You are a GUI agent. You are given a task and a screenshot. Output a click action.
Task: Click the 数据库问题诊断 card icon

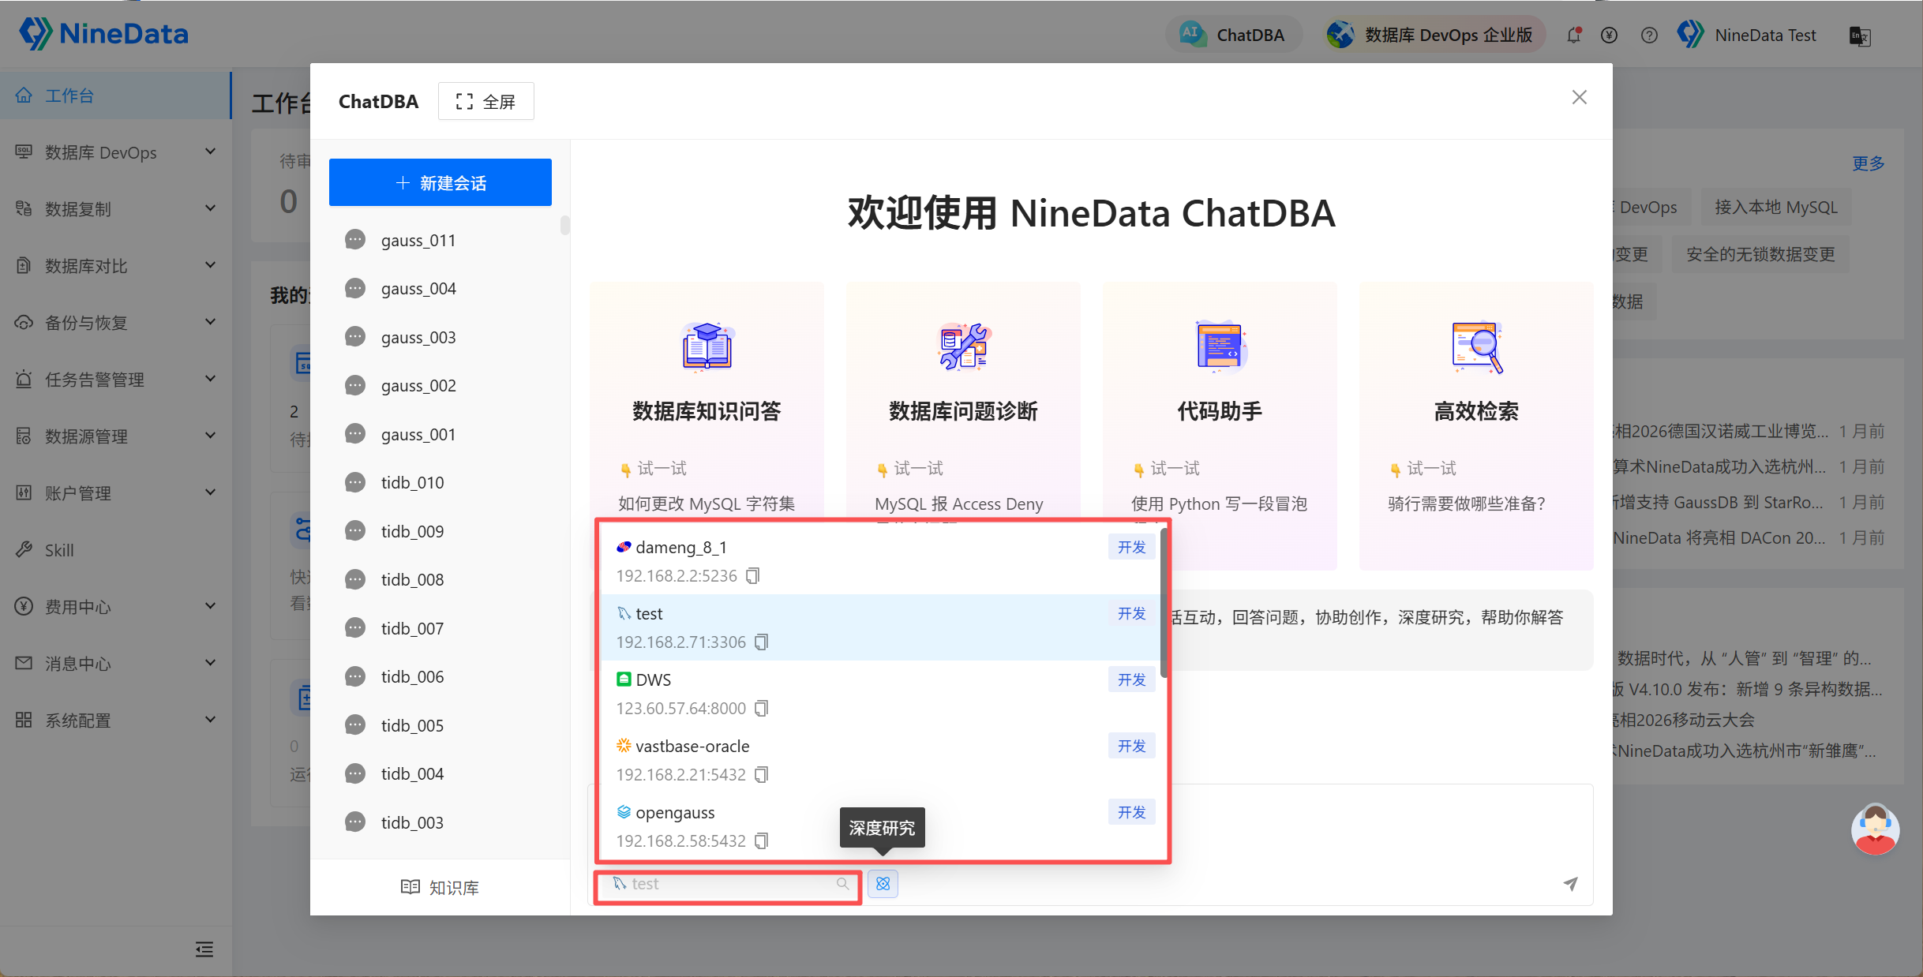963,346
